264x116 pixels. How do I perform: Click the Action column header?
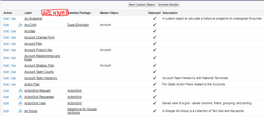coord(8,13)
